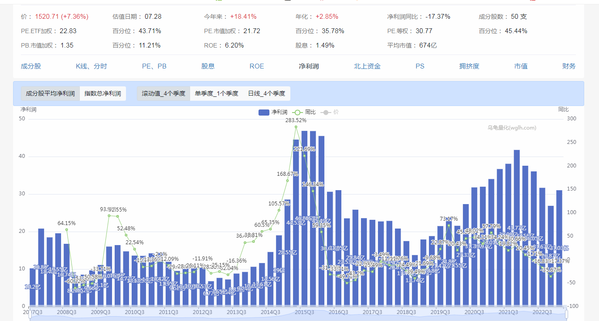The height and width of the screenshot is (321, 599).
Task: Click the PE.ETF加权 22.83 value
Action: pyautogui.click(x=68, y=31)
